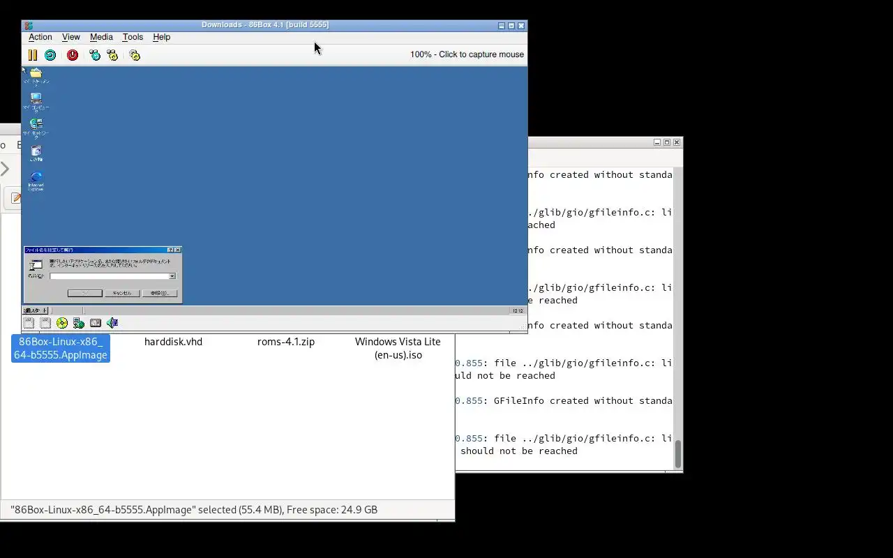Close the Run dialog with its X button

[x=178, y=250]
